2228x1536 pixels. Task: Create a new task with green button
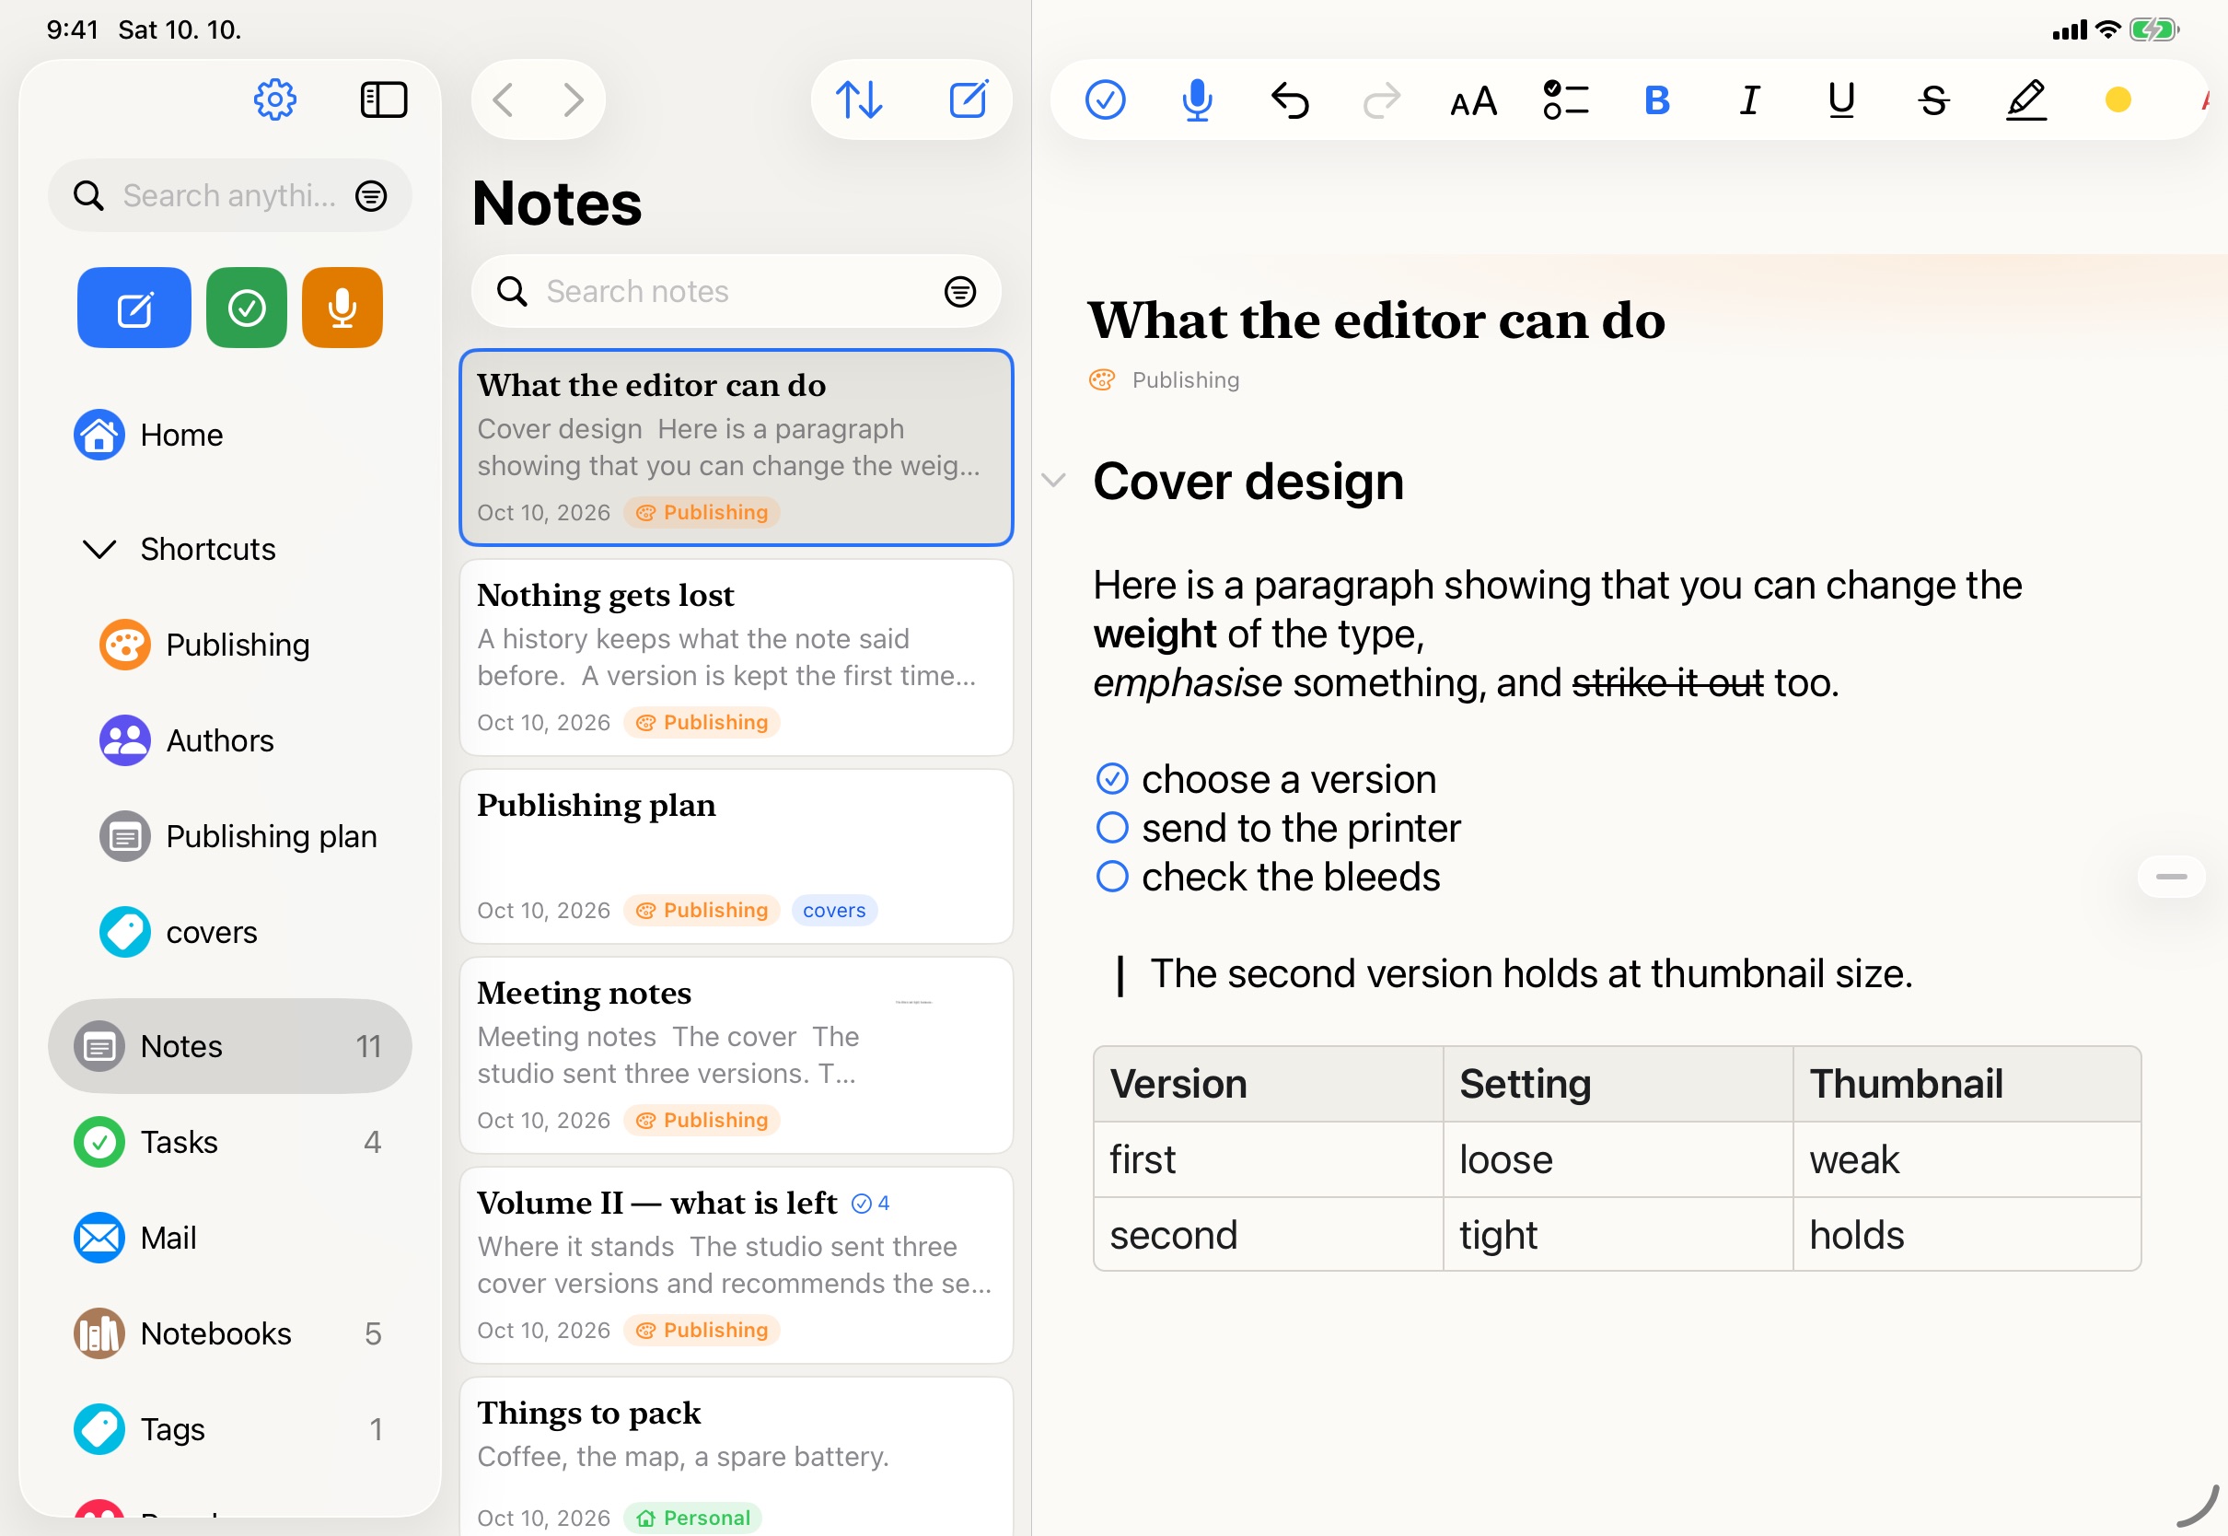[x=246, y=308]
